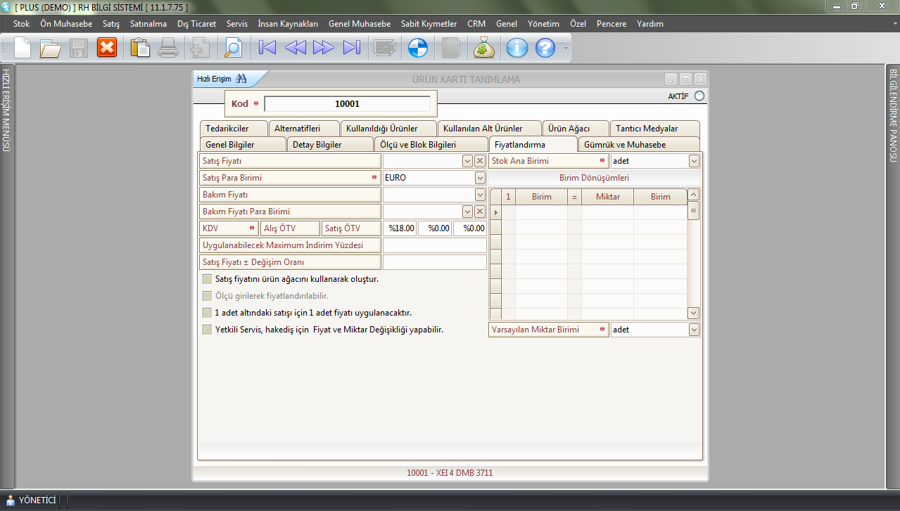Open a record with the folder icon
This screenshot has height=511, width=900.
click(x=51, y=48)
